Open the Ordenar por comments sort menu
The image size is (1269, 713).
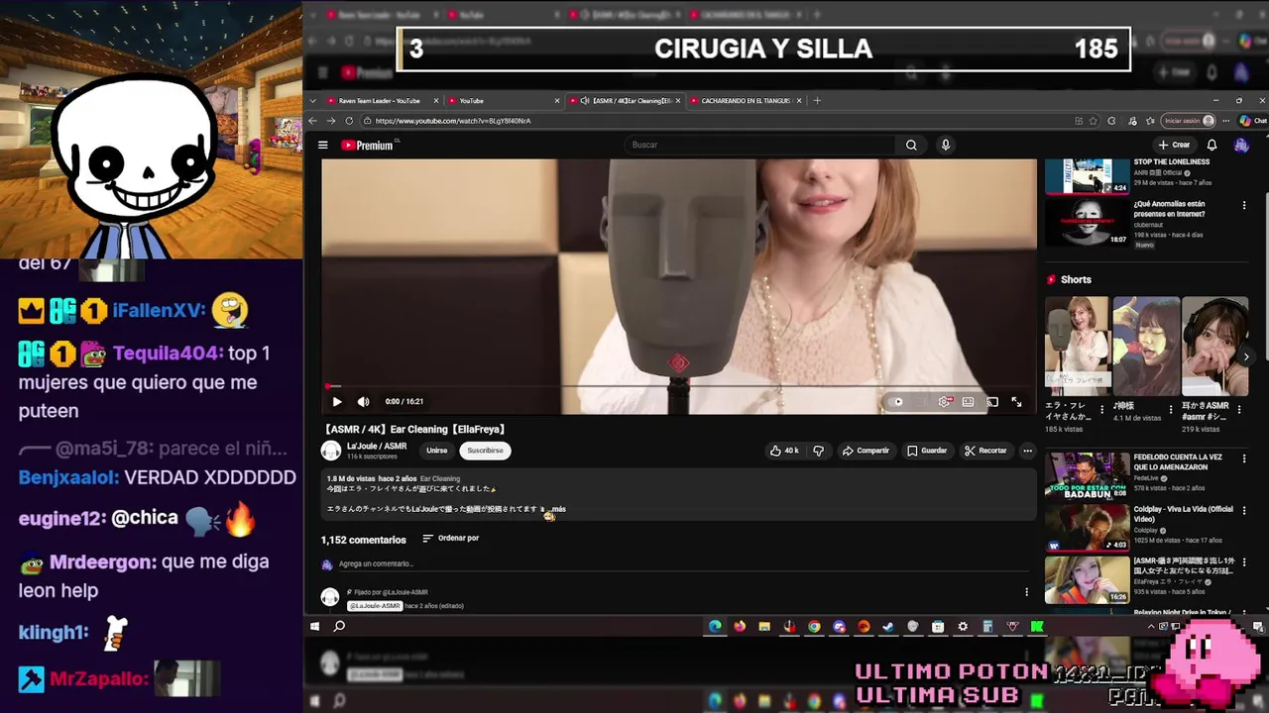(451, 538)
